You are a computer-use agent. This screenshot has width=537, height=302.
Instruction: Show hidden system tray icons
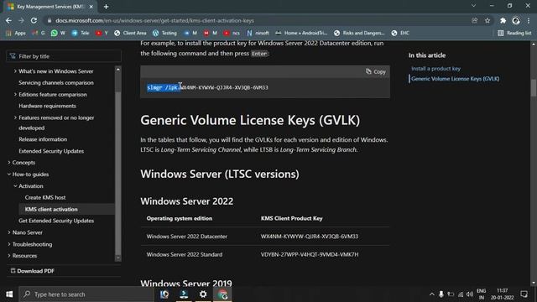pos(432,294)
